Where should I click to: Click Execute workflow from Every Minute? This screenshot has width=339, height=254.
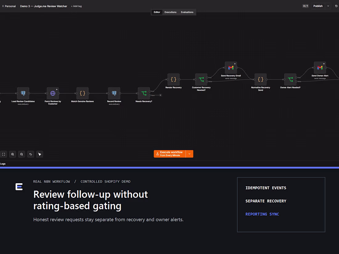point(170,154)
